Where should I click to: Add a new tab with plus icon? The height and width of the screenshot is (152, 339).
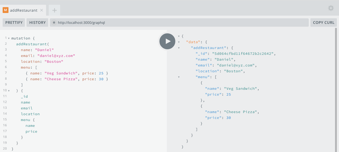point(54,10)
